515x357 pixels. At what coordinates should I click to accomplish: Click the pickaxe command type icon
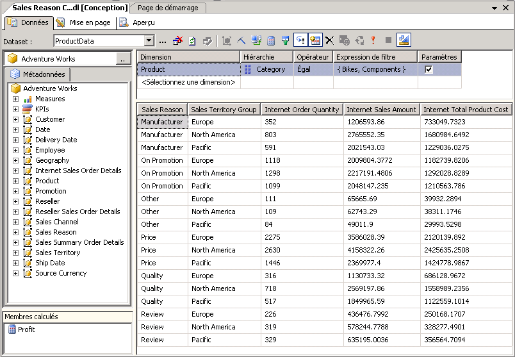241,41
